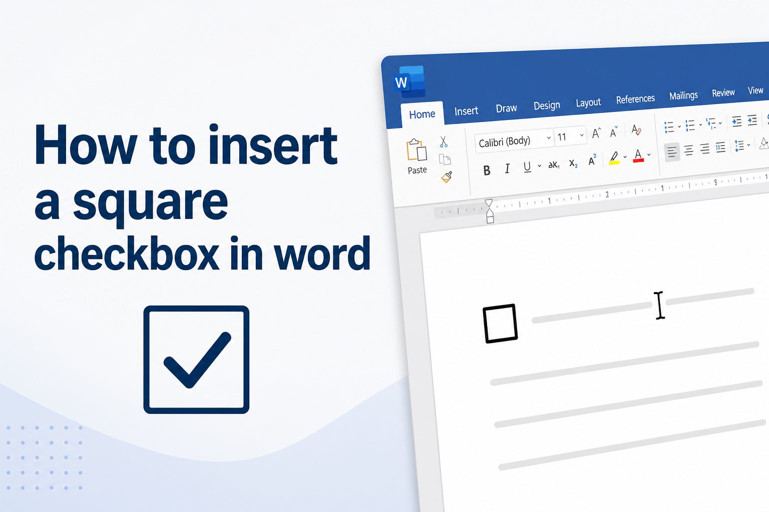Open the Draw tab
The height and width of the screenshot is (512, 769).
click(506, 108)
